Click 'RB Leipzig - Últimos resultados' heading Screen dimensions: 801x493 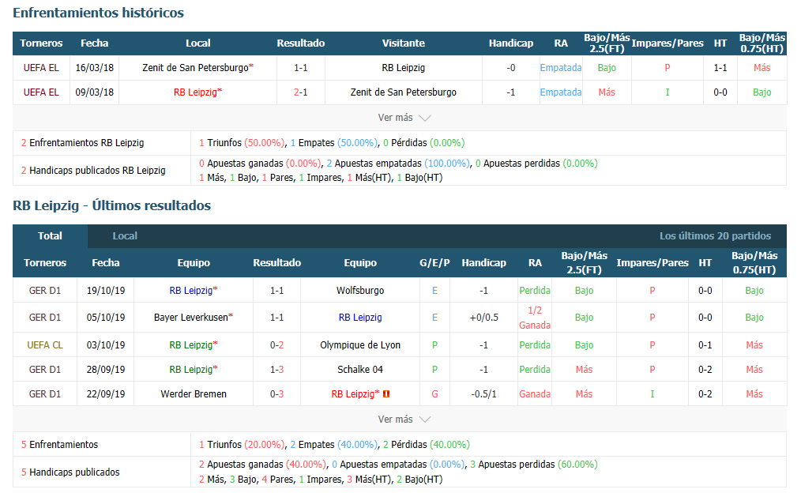click(x=111, y=205)
